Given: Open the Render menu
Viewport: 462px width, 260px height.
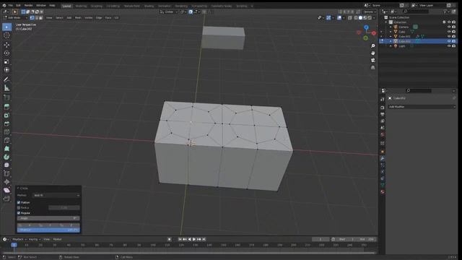Looking at the screenshot, I should click(x=29, y=6).
